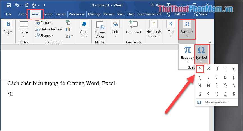The height and width of the screenshot is (131, 243).
Task: Open the Header & Footer menu
Action: tap(154, 29)
